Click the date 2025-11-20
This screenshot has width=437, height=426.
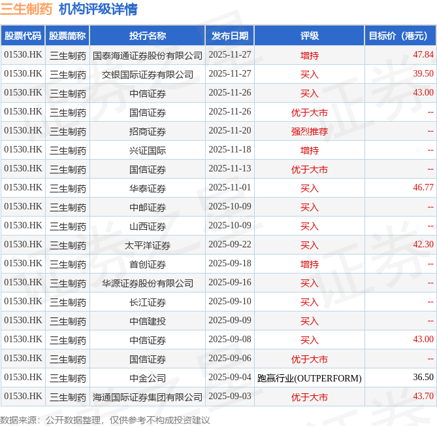point(230,131)
